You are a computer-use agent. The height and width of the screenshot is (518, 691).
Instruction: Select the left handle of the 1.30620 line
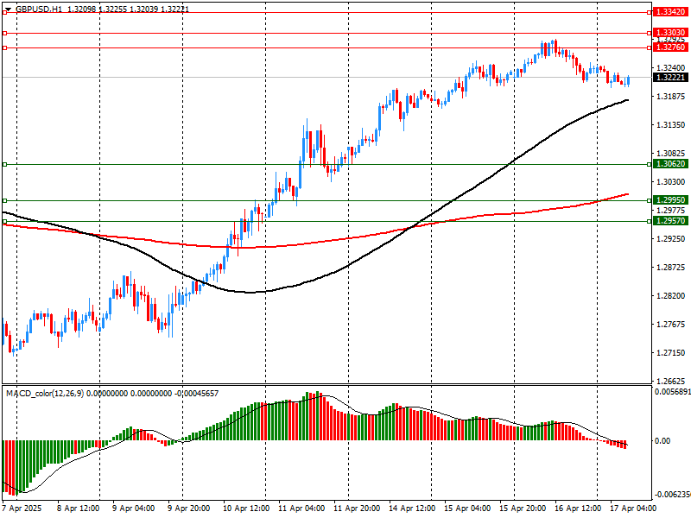(x=4, y=164)
